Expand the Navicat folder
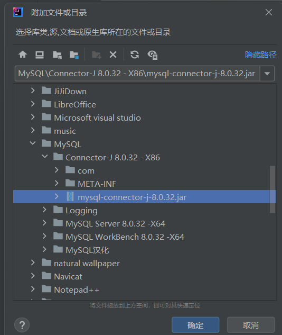This screenshot has height=335, width=282. click(33, 276)
